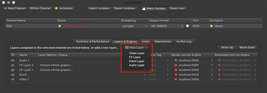Open FX Layer 1 master engine dropdown
Screen dimensions: 267x93
(x=194, y=70)
